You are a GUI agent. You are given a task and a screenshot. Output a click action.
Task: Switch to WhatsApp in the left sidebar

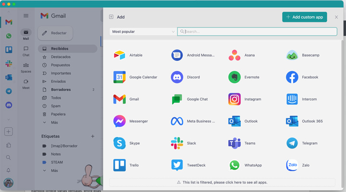click(x=9, y=36)
